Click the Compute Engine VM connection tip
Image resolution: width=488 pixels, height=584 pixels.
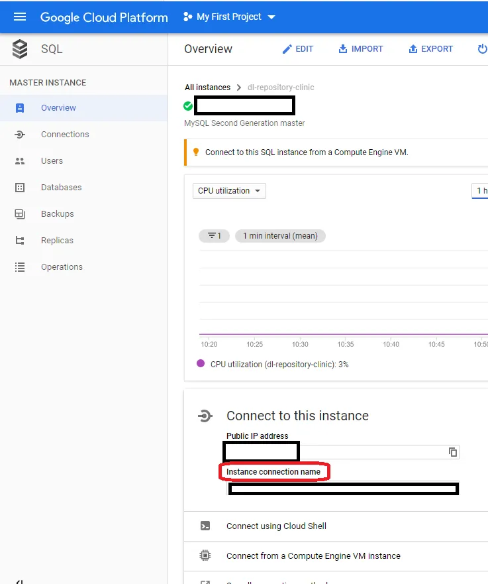coord(307,152)
